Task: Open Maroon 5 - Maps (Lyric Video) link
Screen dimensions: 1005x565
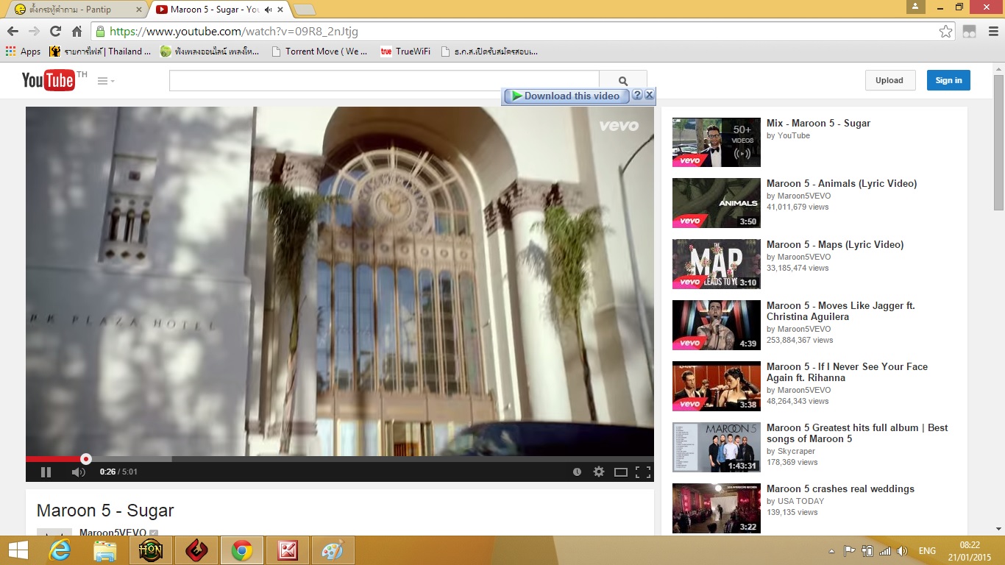Action: (835, 245)
